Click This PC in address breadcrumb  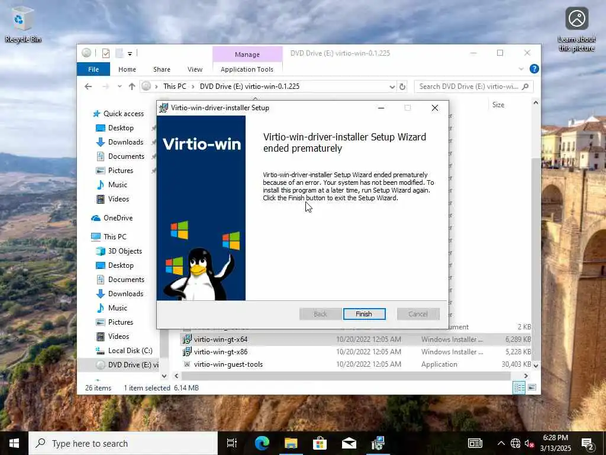tap(175, 86)
